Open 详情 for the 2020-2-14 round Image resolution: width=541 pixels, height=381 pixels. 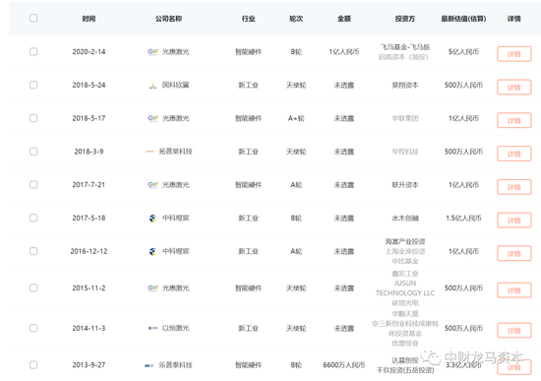tap(514, 54)
